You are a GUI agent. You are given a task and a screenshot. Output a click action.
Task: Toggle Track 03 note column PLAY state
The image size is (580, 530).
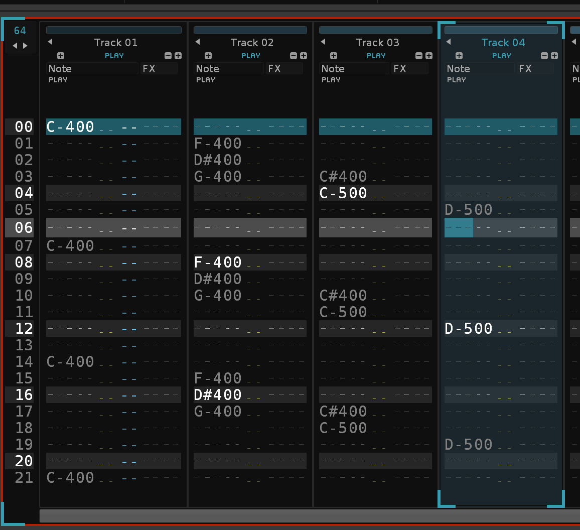(331, 80)
